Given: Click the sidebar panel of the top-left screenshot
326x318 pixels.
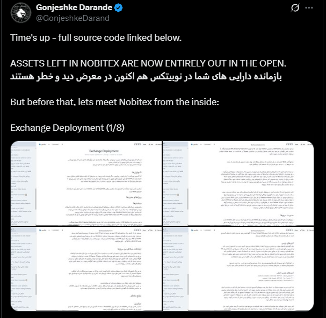Looking at the screenshot, I should tap(23, 183).
